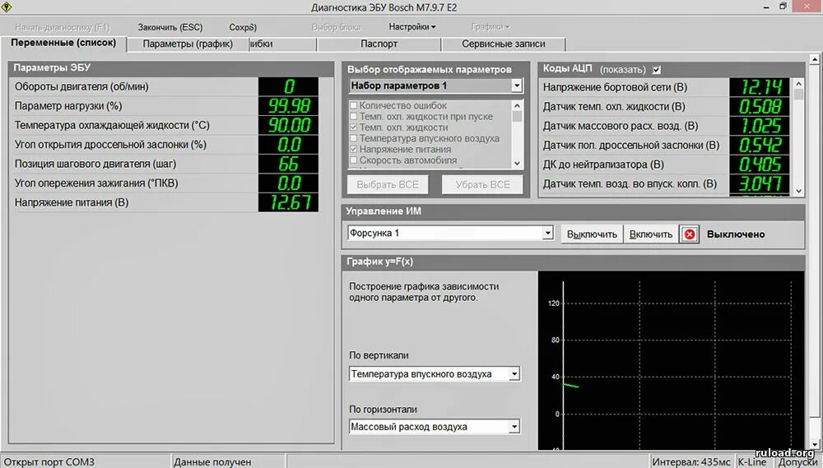The image size is (823, 468).
Task: Click the Датчик массового расх. возд. value 1.025
Action: [x=760, y=126]
